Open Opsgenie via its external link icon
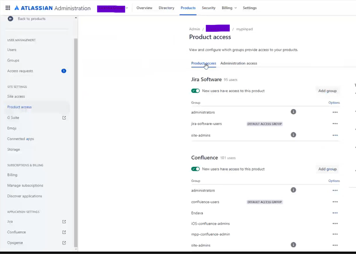 click(x=64, y=243)
